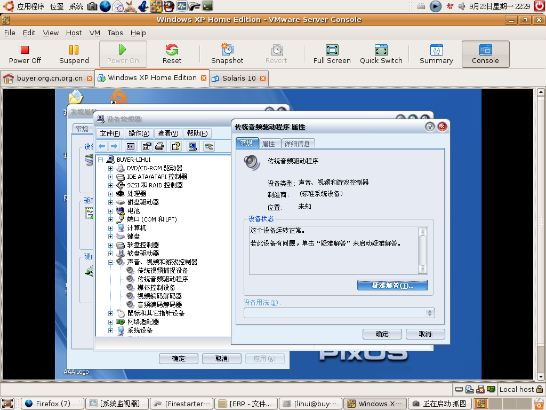
Task: Close the Solaris 10 tab
Action: [x=263, y=78]
